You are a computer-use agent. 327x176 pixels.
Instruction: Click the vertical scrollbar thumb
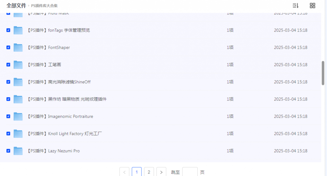pyautogui.click(x=323, y=73)
